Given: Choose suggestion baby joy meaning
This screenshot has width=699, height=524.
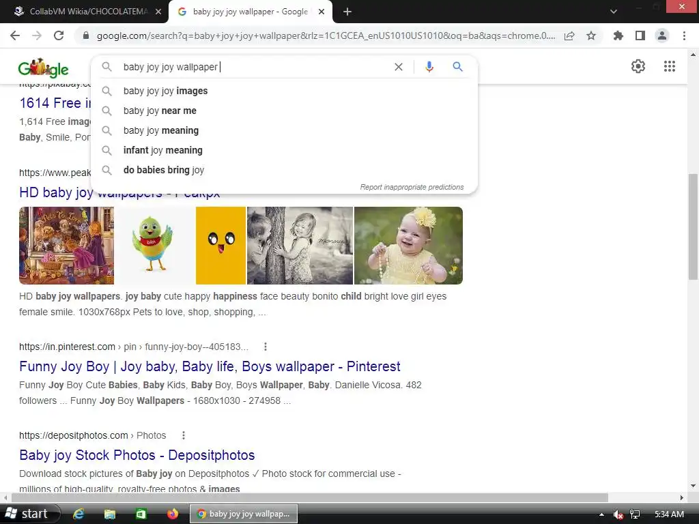Looking at the screenshot, I should (284, 130).
